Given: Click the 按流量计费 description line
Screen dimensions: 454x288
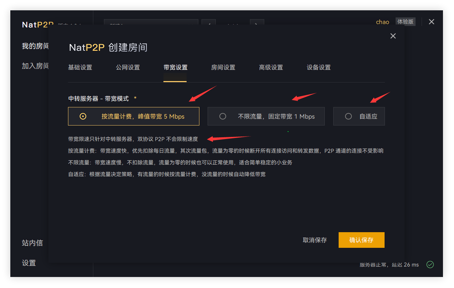Looking at the screenshot, I should pyautogui.click(x=226, y=151).
